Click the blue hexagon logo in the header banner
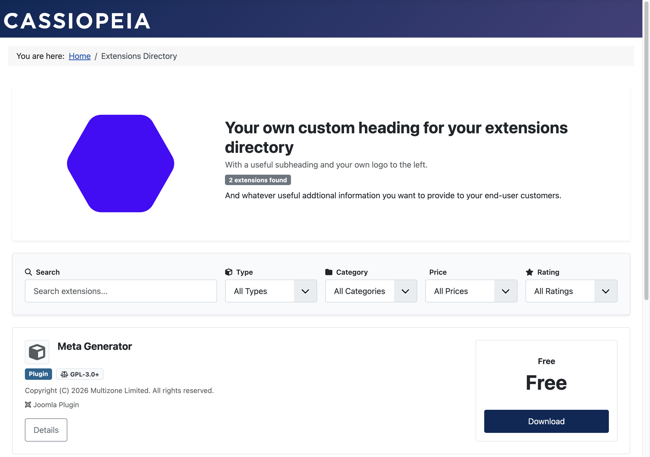Viewport: 650px width, 457px height. [x=120, y=163]
